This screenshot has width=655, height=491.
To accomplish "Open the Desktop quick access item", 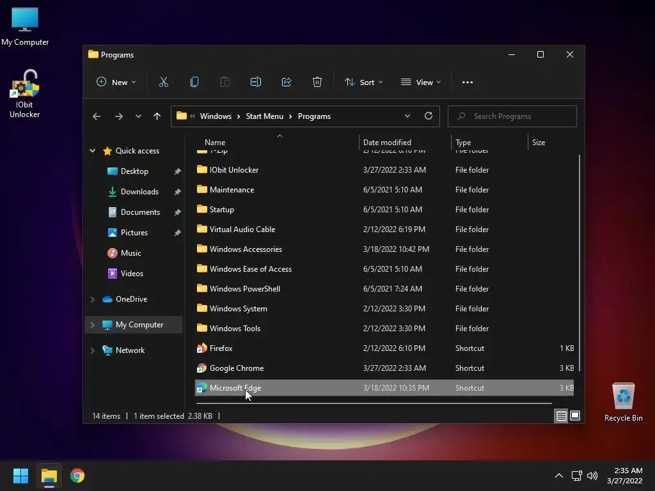I will tap(134, 171).
